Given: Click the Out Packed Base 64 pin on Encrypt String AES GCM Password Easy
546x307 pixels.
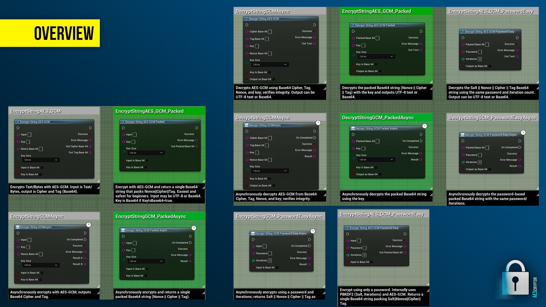Looking at the screenshot, I should coord(405,252).
